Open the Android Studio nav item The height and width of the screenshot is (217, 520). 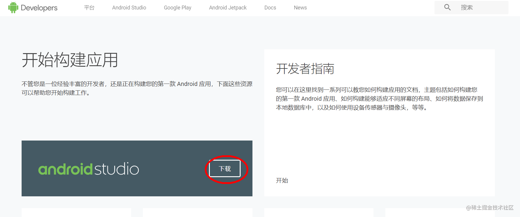[129, 8]
